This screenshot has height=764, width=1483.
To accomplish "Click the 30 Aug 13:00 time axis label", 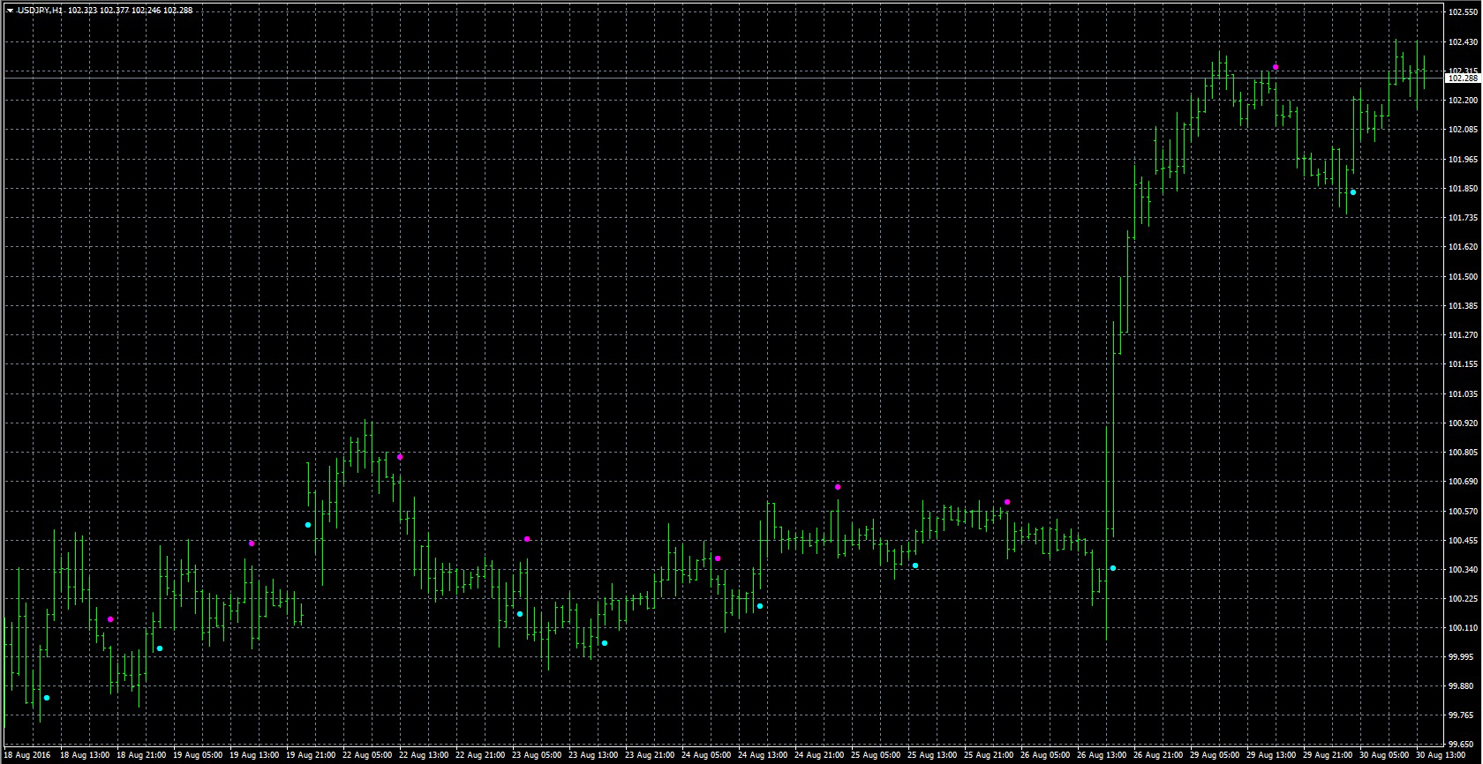I will coord(1442,756).
